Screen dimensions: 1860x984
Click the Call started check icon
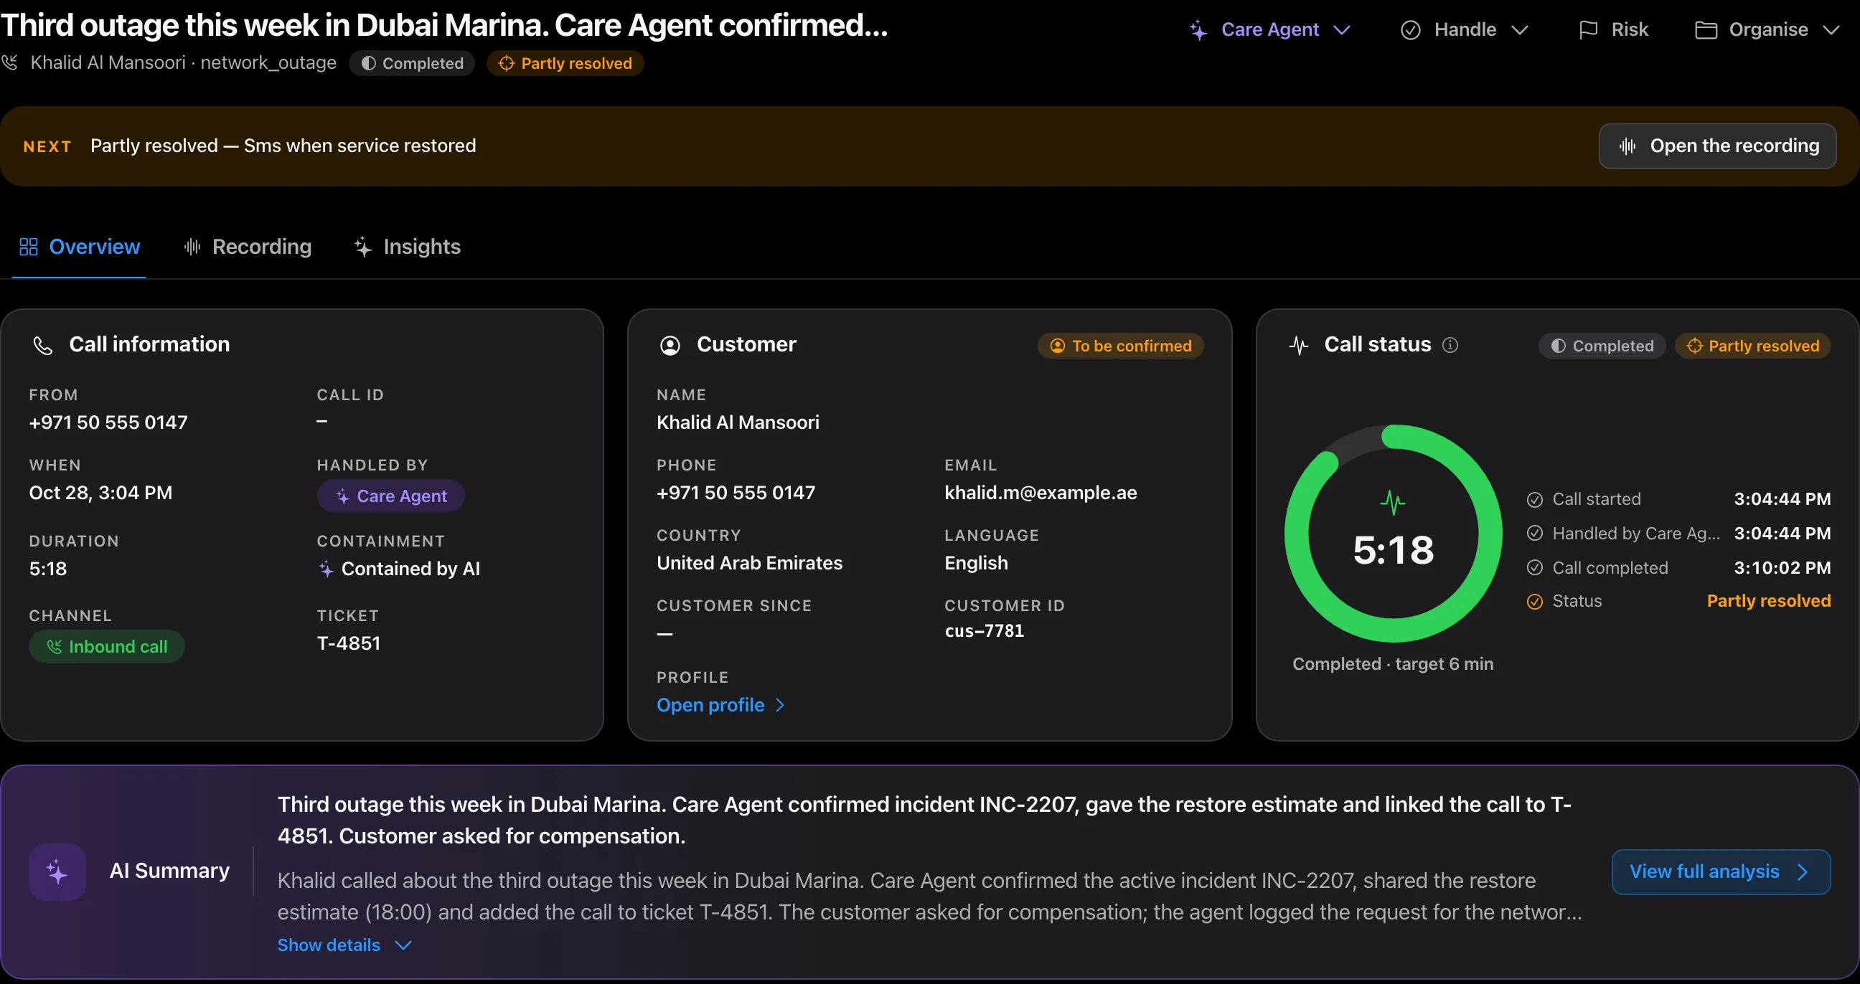point(1535,499)
